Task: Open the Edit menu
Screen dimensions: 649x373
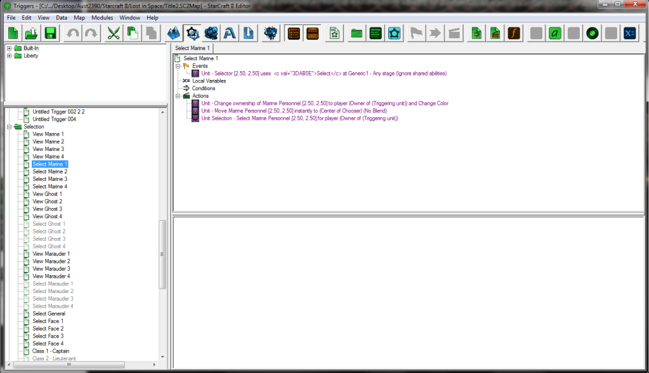Action: (27, 18)
